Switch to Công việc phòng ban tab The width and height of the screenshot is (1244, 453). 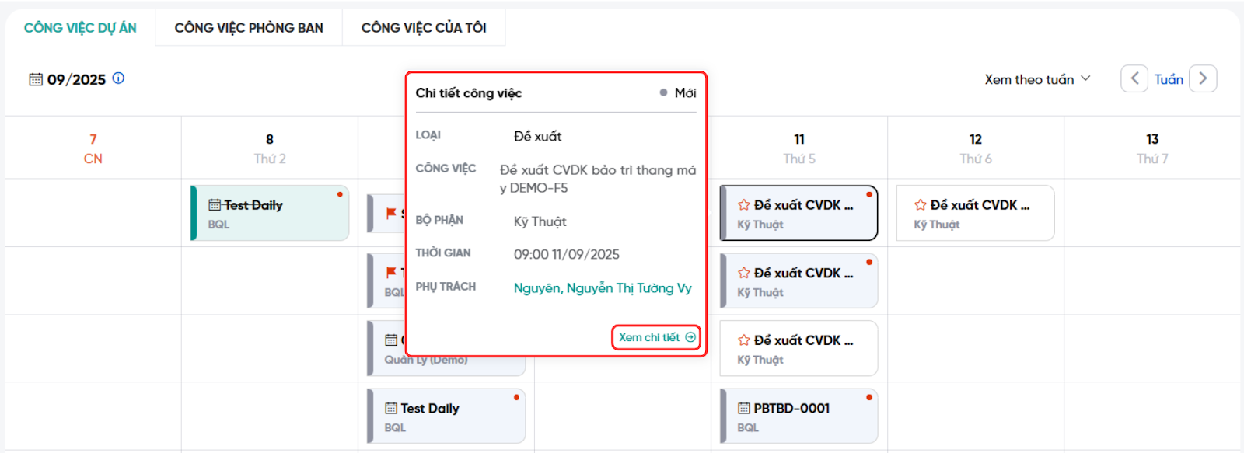point(249,28)
